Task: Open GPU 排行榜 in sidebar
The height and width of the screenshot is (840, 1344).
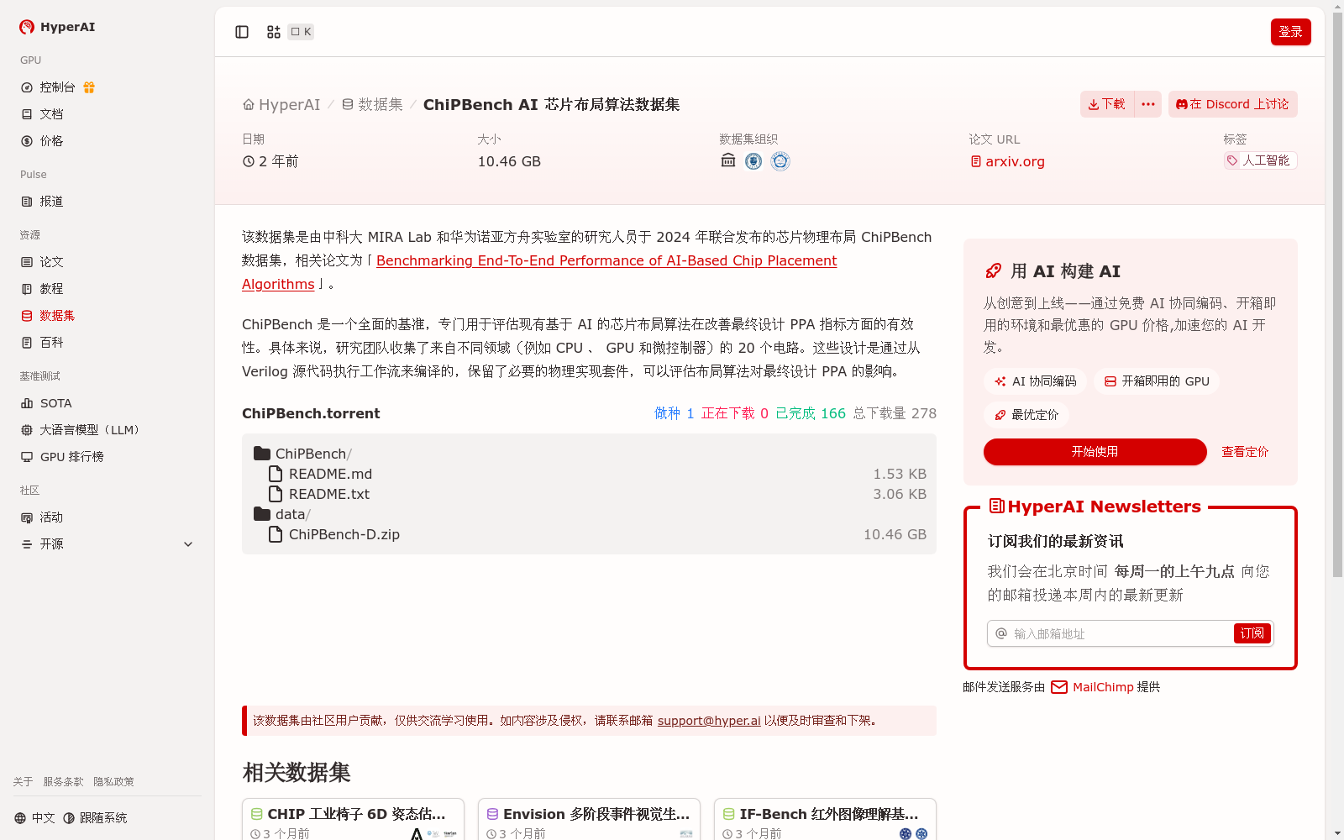Action: (x=63, y=457)
